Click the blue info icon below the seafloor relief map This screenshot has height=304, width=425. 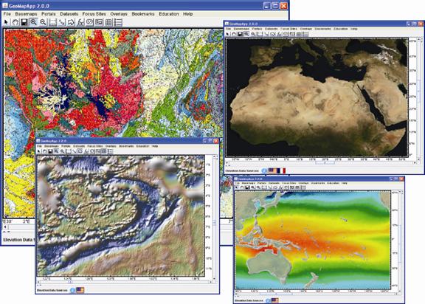pyautogui.click(x=72, y=290)
